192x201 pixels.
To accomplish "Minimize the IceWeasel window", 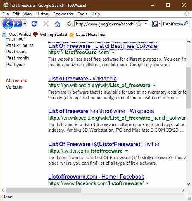I will (x=153, y=5).
